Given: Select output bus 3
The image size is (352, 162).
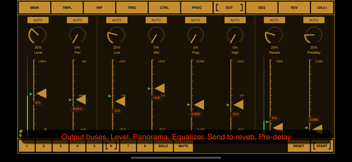Looking at the screenshot, I should pos(60,146).
